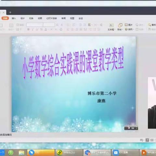Open the 安全 (Security) tab

tap(81, 18)
